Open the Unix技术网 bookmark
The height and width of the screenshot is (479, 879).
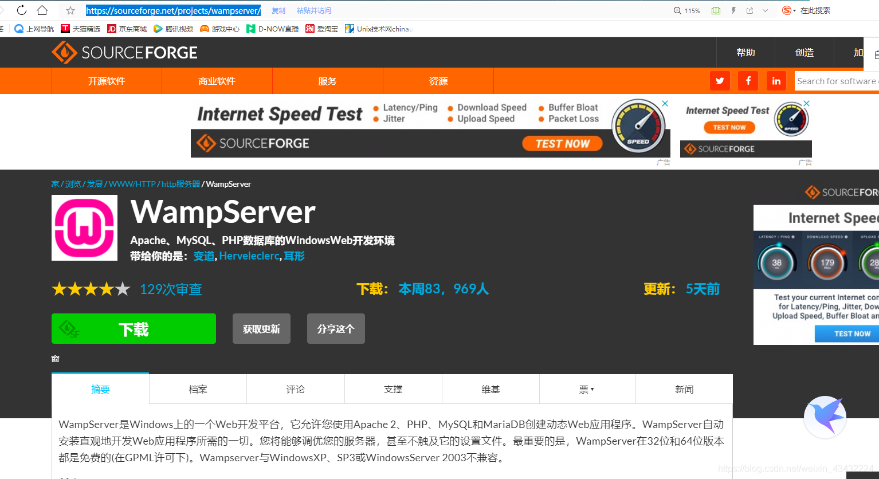point(378,29)
